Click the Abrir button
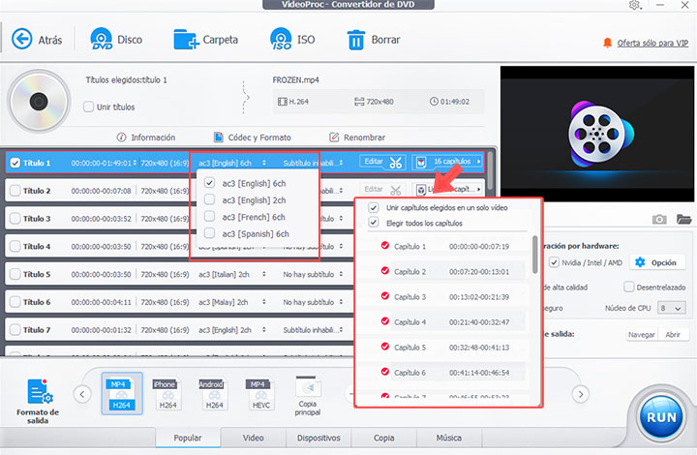Viewport: 697px width, 455px height. 673,335
